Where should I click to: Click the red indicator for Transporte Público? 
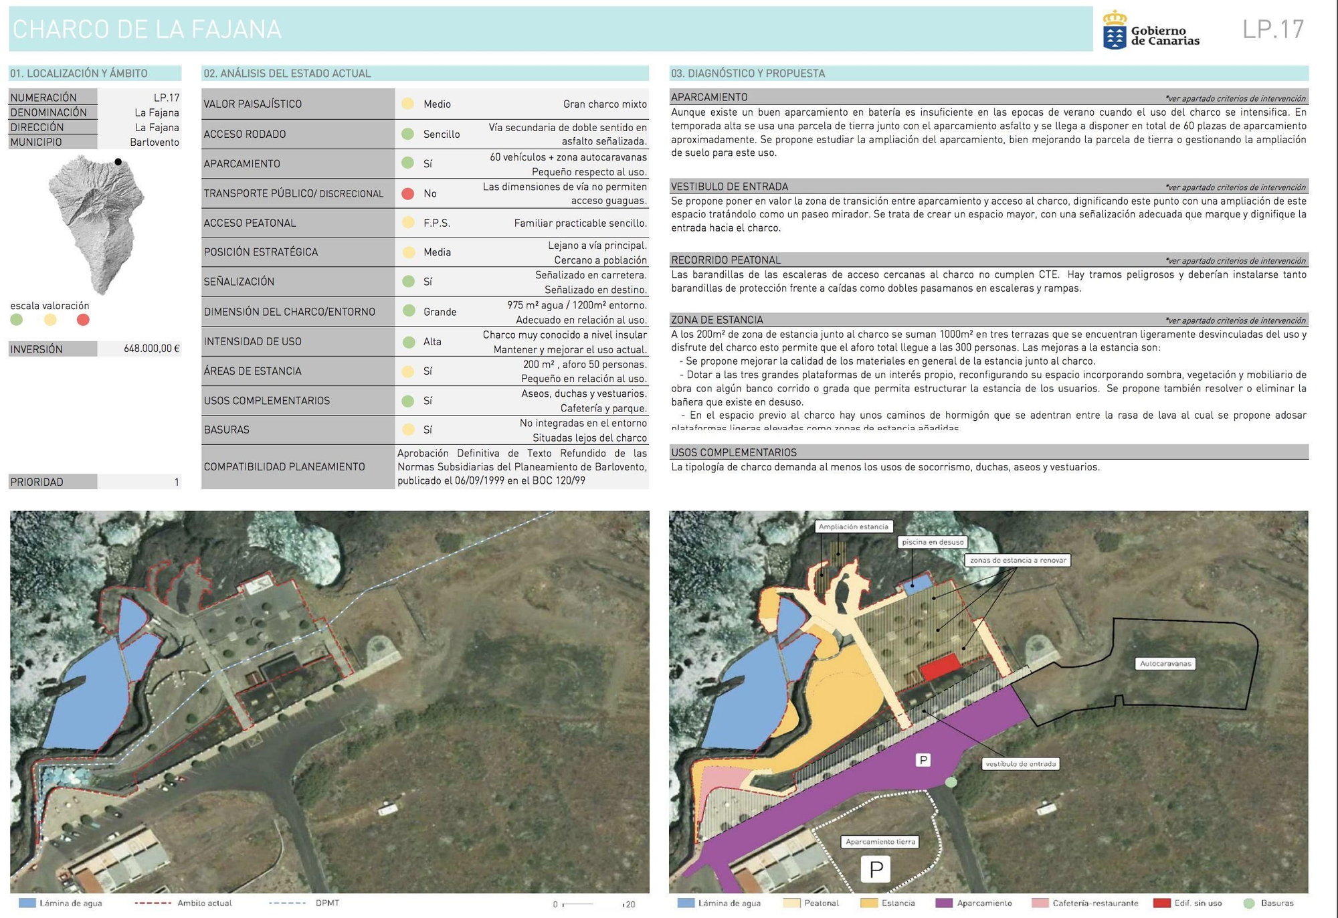pyautogui.click(x=407, y=193)
